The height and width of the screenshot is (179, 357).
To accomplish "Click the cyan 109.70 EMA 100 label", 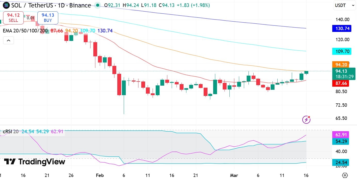I will click(x=341, y=51).
